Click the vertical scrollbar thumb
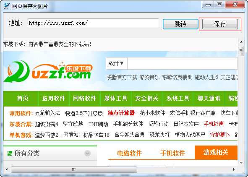 241,51
